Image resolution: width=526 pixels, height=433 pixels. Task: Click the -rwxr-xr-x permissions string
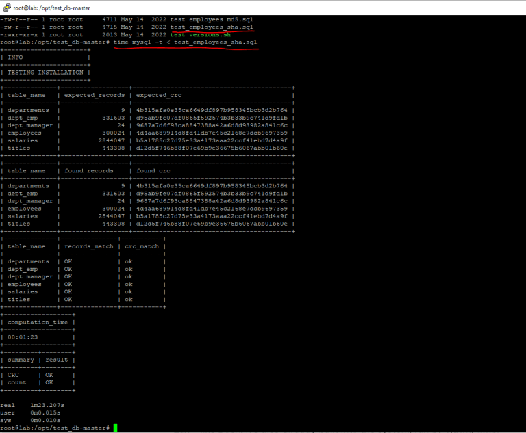pyautogui.click(x=19, y=34)
